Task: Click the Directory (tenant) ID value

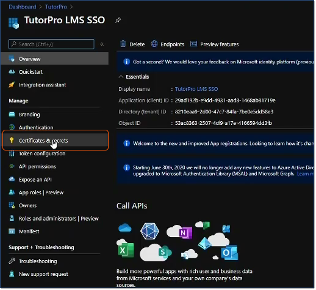Action: pyautogui.click(x=224, y=112)
